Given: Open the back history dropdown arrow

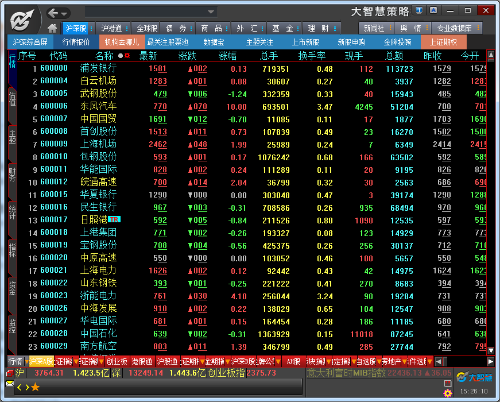Looking at the screenshot, I should (x=64, y=14).
